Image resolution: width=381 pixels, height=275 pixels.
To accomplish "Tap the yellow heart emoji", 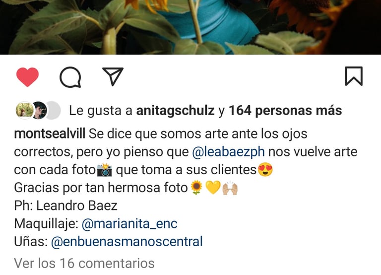I will (x=213, y=188).
